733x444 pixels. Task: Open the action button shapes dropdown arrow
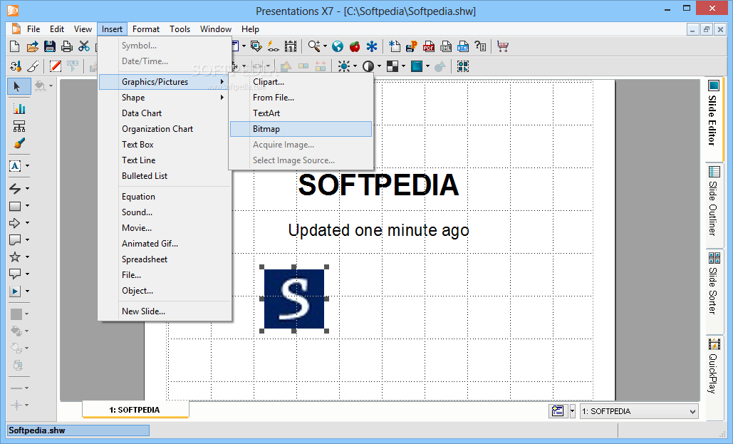coord(27,291)
